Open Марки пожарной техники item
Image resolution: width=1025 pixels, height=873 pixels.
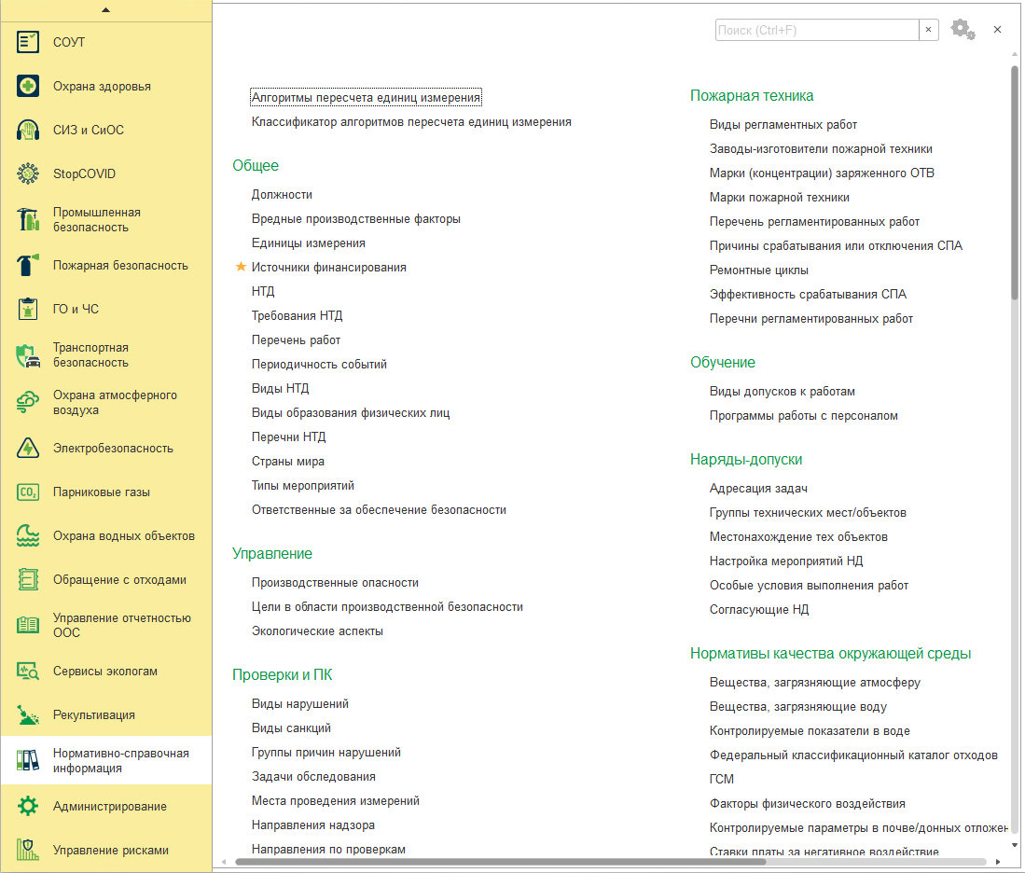(779, 197)
